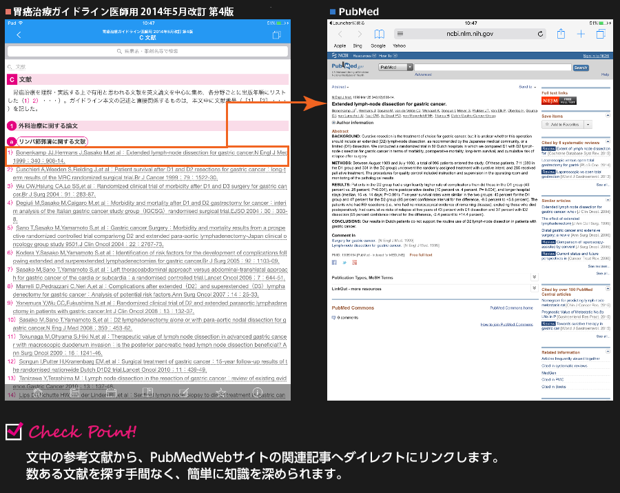The image size is (620, 493).
Task: Open the PubMed database dropdown
Action: tap(395, 68)
